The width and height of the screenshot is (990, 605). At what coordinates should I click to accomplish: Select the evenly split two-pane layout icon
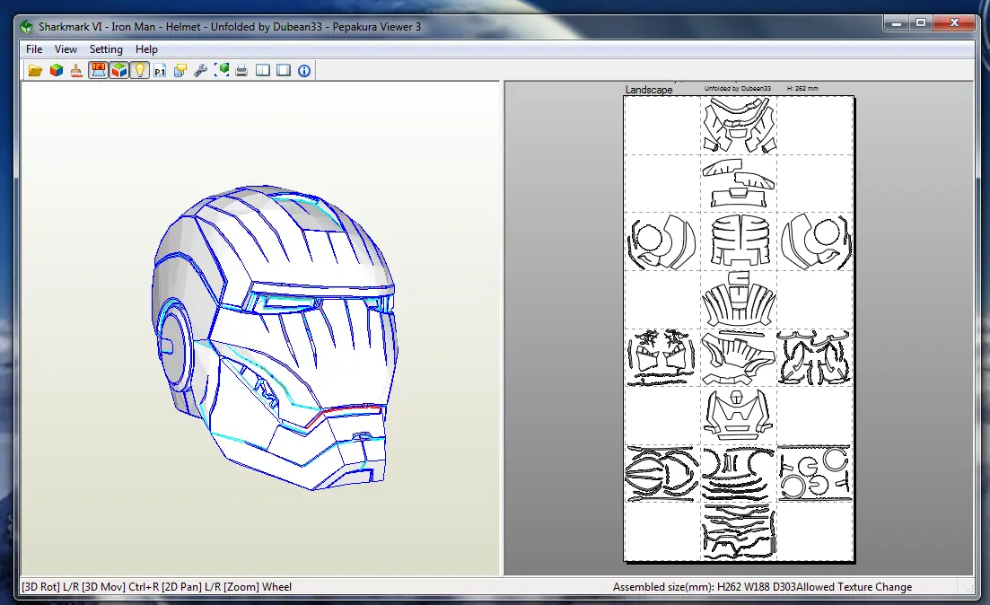click(x=263, y=71)
